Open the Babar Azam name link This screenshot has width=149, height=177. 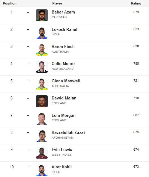63,12
